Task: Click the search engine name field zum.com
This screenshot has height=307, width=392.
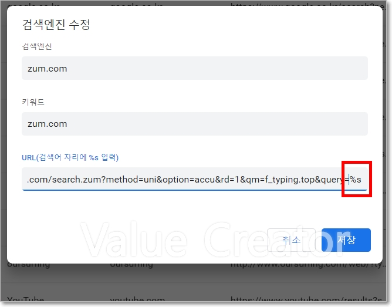Action: pyautogui.click(x=194, y=68)
